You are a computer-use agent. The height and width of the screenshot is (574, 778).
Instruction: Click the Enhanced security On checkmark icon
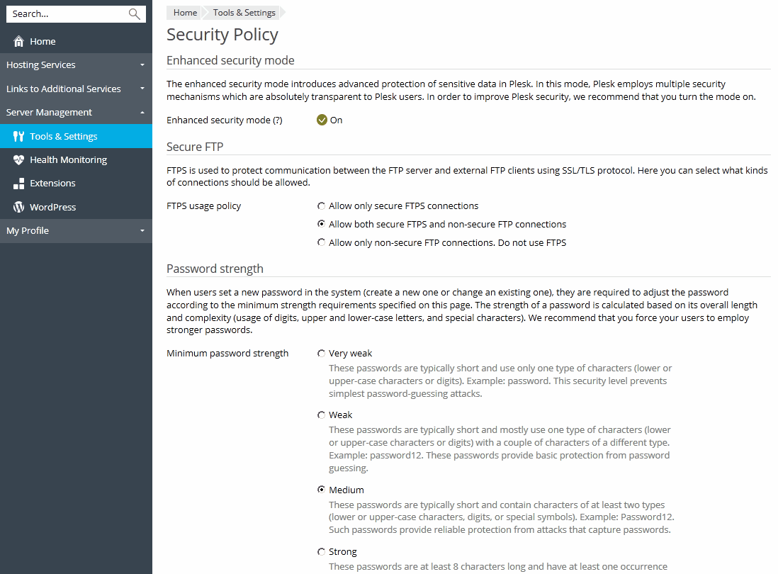tap(322, 120)
